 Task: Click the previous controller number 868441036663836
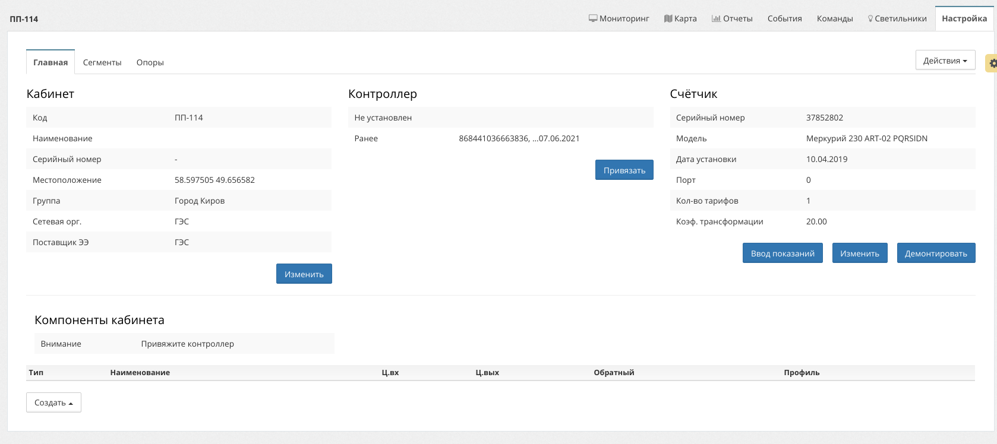click(493, 138)
